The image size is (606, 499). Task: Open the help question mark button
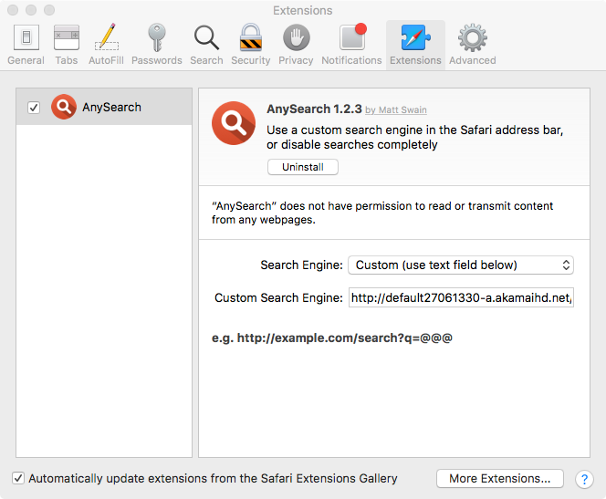click(x=584, y=479)
